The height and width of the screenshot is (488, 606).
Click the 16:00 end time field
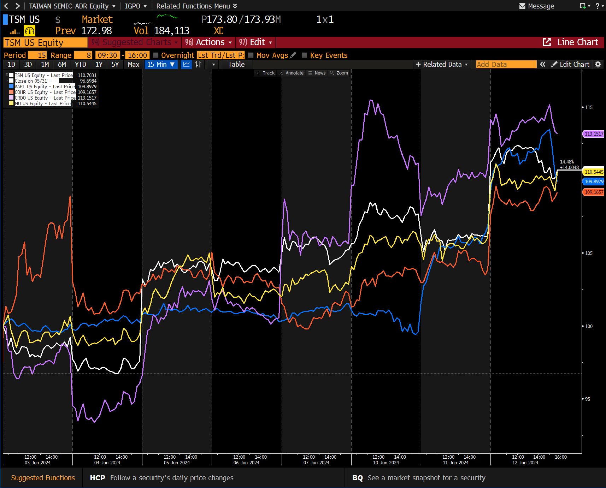[x=137, y=55]
